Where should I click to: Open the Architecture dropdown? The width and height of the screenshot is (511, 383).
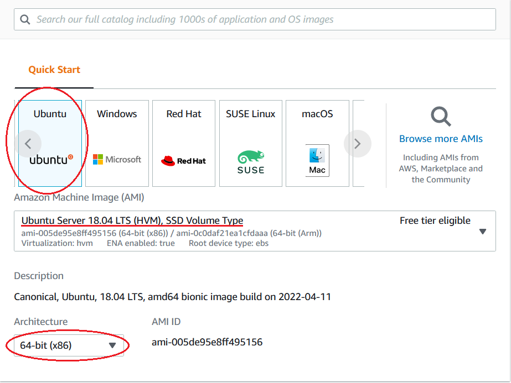pos(112,345)
